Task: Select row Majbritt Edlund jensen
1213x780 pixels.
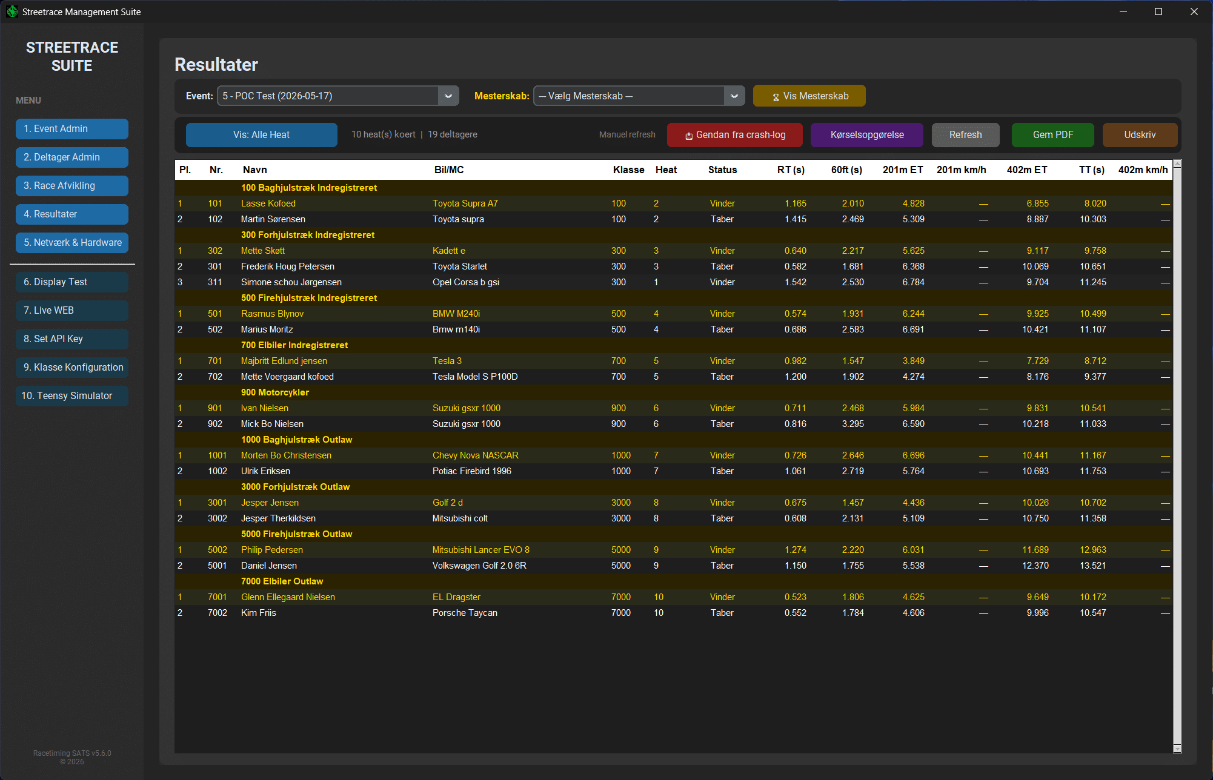Action: click(674, 361)
